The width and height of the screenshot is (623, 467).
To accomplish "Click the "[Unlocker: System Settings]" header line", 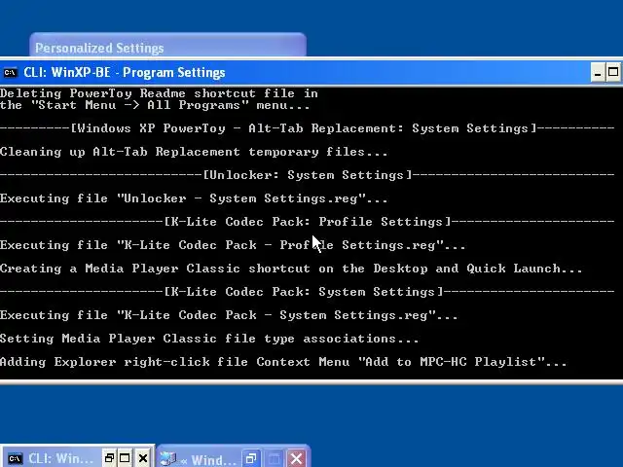I will click(x=308, y=175).
